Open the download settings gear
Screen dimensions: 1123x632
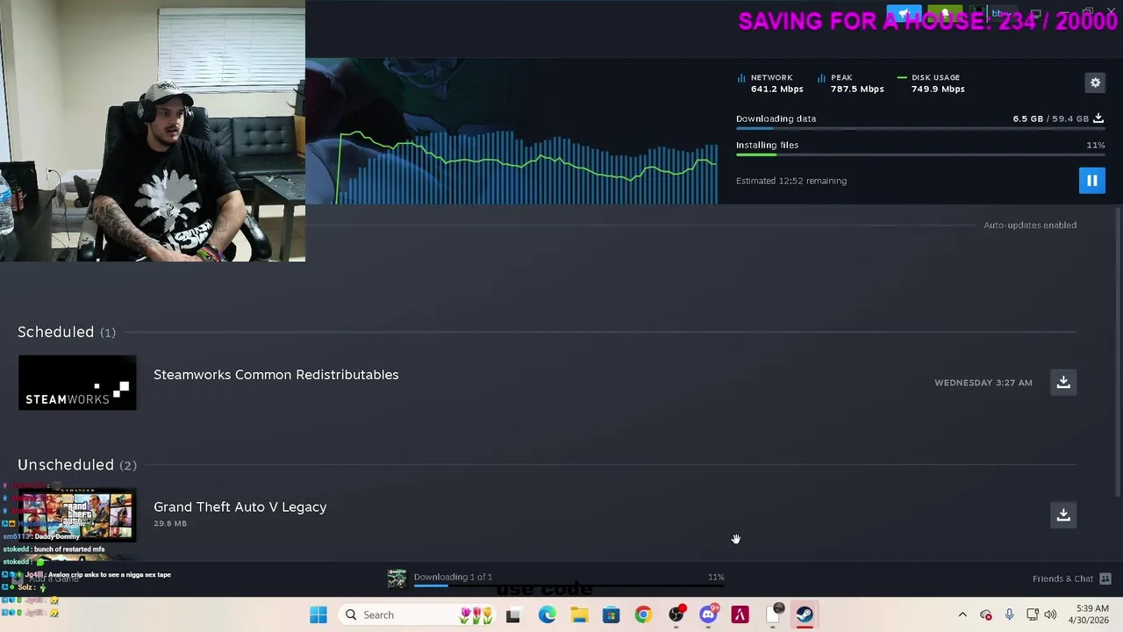(x=1095, y=83)
